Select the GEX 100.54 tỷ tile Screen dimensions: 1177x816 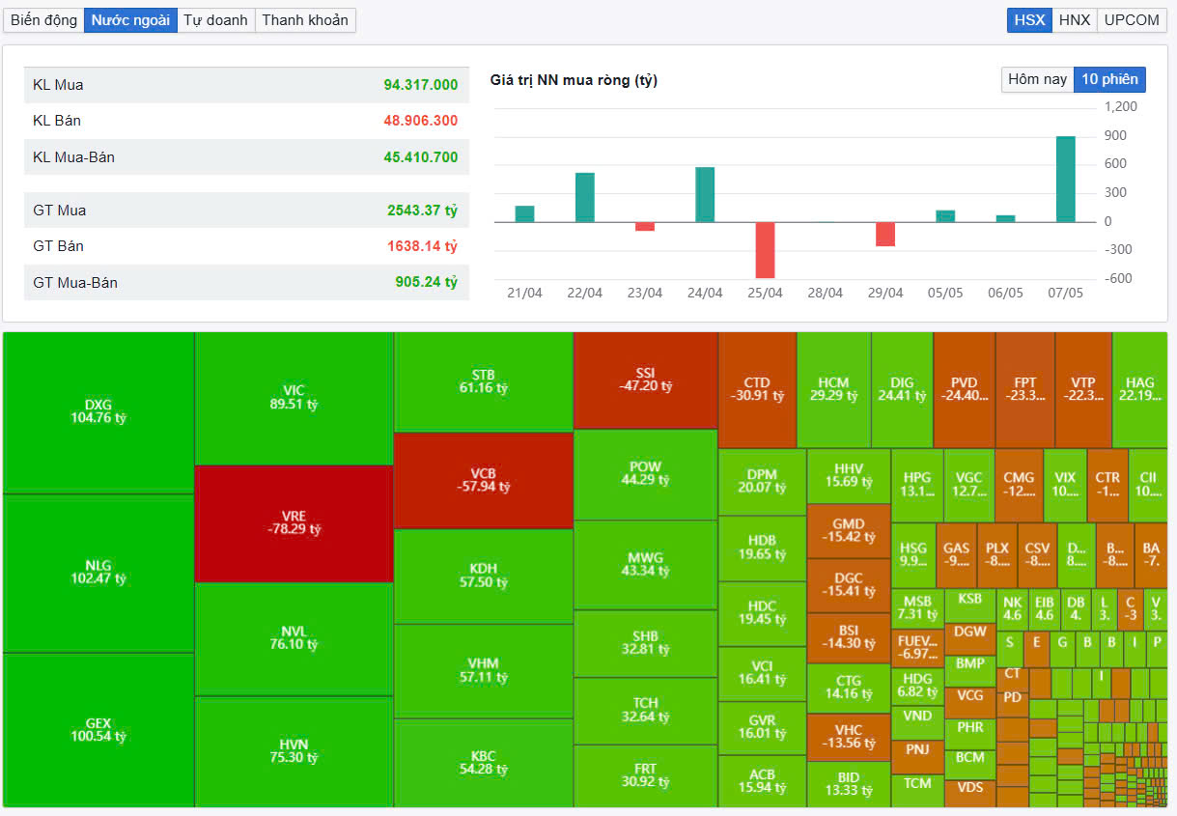(x=98, y=730)
